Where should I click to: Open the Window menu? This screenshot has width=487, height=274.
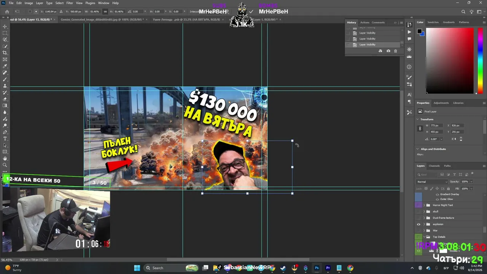click(103, 3)
